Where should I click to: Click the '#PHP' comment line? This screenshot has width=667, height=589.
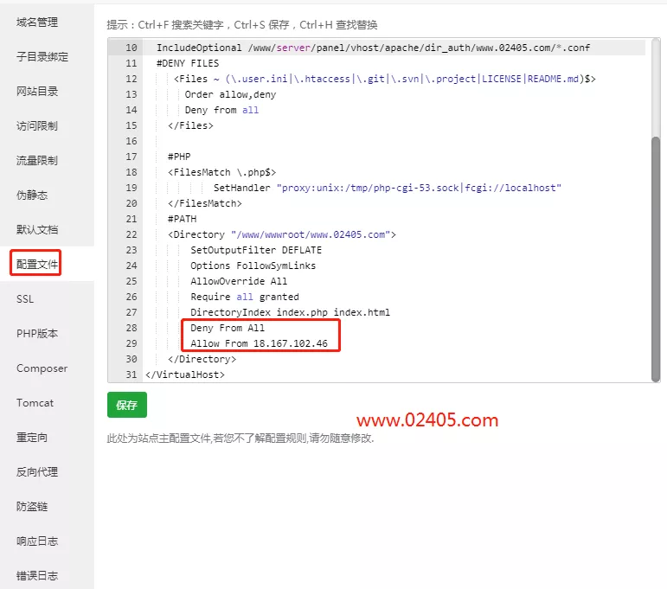(x=179, y=157)
